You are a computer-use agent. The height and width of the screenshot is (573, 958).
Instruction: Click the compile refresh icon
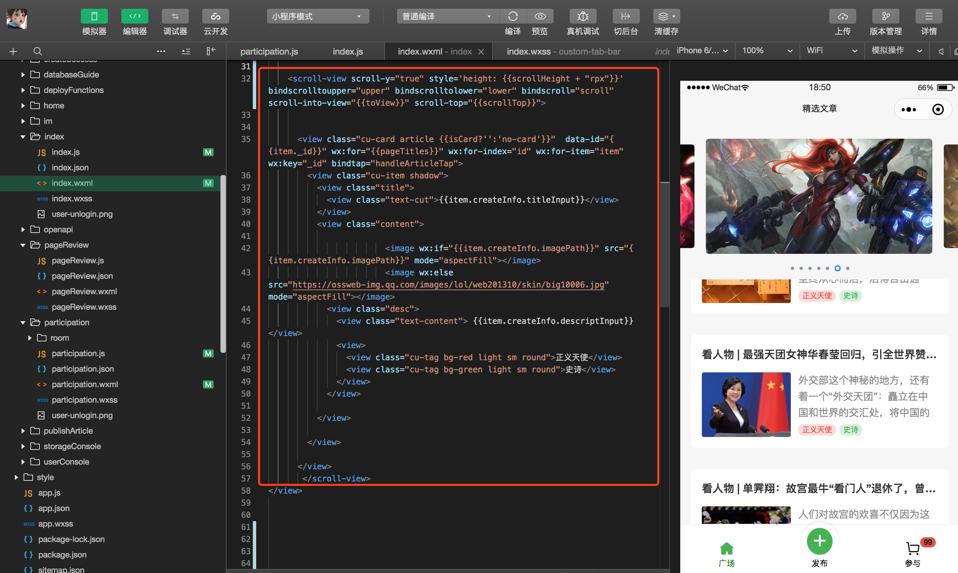point(513,16)
